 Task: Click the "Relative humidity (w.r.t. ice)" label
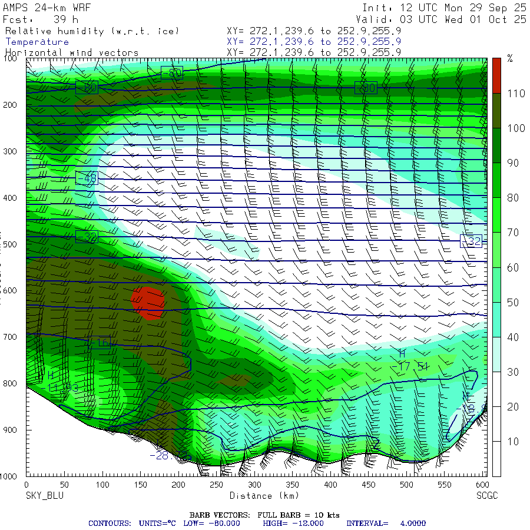coord(92,31)
